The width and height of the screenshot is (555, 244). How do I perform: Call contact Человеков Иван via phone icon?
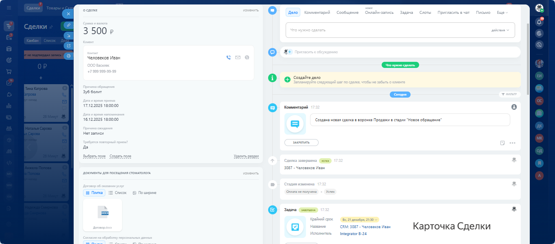click(229, 58)
